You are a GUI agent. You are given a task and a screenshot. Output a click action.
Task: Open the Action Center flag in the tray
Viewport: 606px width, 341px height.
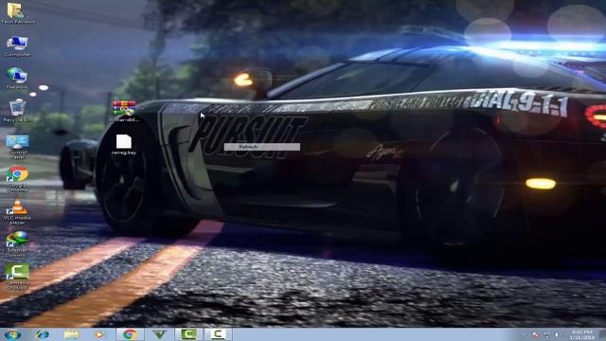tap(536, 334)
